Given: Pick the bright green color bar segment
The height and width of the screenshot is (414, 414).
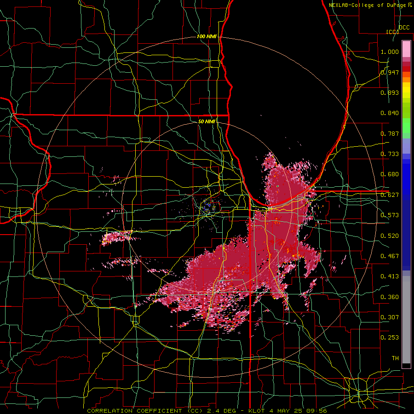Looking at the screenshot, I should 406,126.
